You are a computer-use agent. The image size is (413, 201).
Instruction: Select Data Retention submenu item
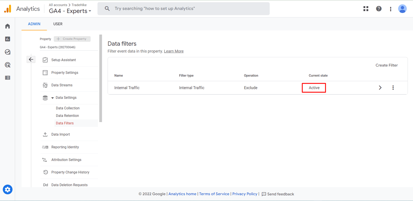tap(67, 116)
